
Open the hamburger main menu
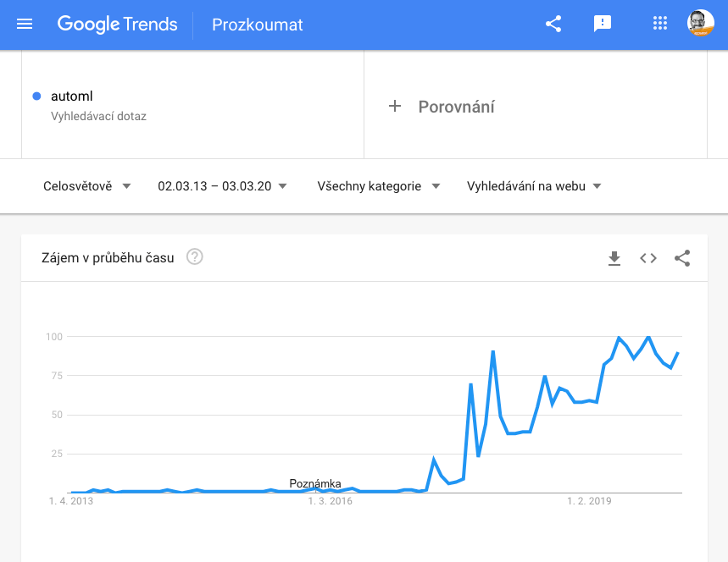click(25, 24)
